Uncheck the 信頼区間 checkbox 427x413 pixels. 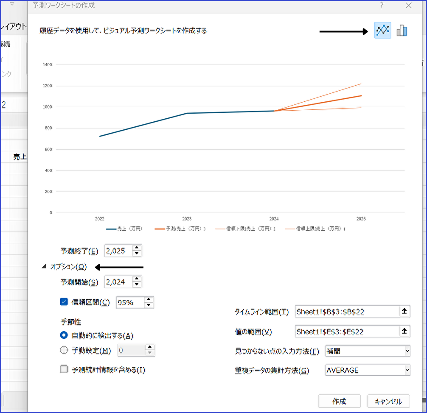(64, 302)
